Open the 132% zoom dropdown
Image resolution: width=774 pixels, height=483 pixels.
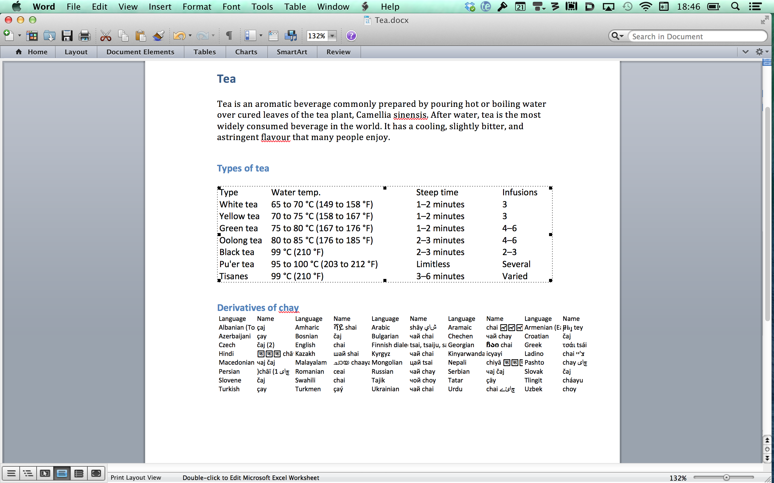pyautogui.click(x=333, y=36)
